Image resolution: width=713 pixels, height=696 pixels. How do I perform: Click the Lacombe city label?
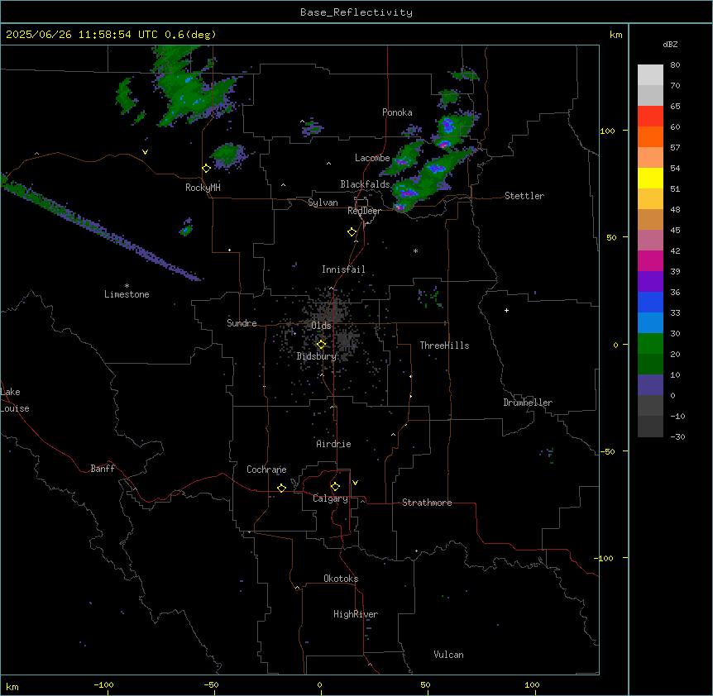click(372, 158)
